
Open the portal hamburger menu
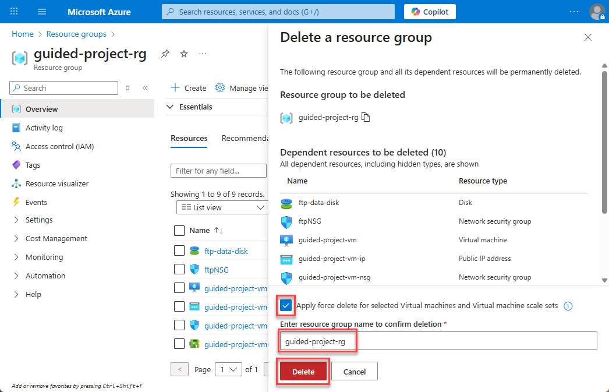point(42,12)
